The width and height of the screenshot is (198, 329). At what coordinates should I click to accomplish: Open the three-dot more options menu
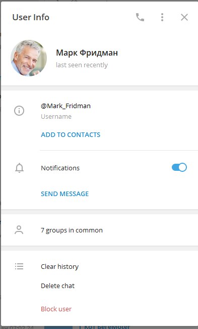pos(162,17)
